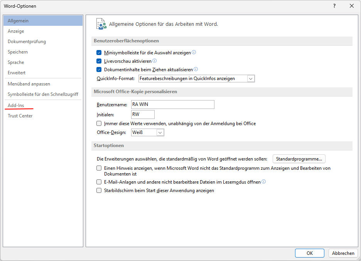The image size is (361, 261).
Task: Disable Minisymbolleiste für die Auswahl anzeigen
Action: click(x=99, y=53)
